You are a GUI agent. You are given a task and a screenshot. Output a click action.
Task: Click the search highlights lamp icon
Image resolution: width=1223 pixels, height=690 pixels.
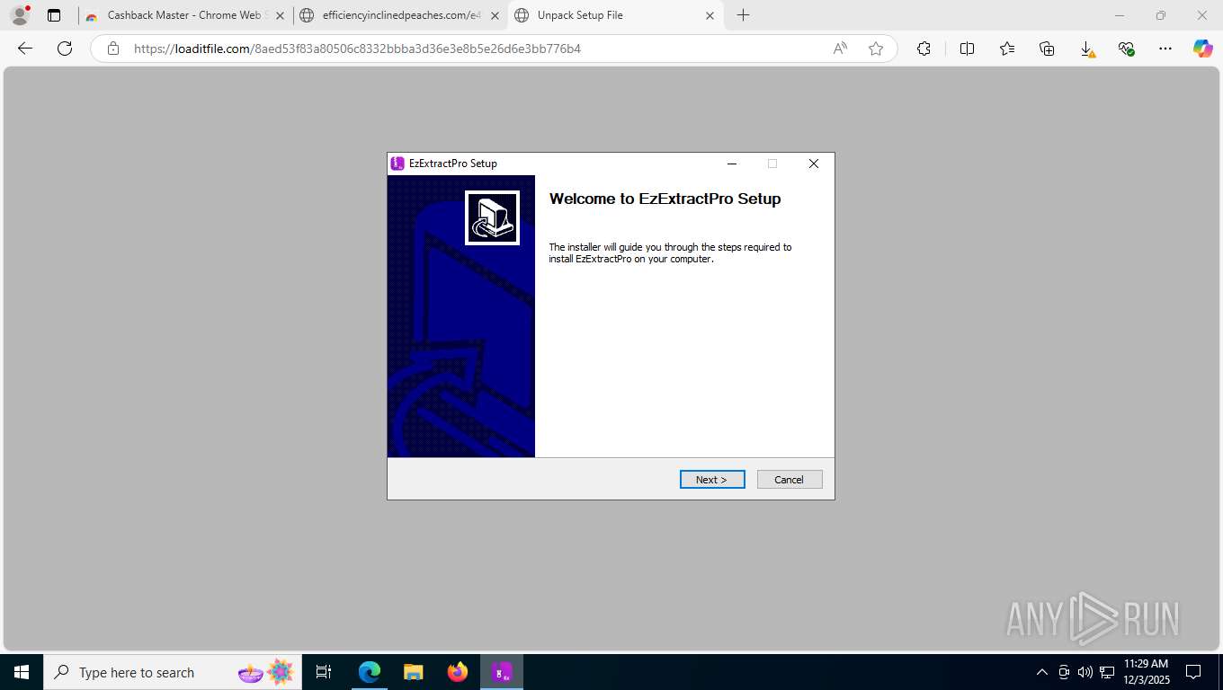267,672
